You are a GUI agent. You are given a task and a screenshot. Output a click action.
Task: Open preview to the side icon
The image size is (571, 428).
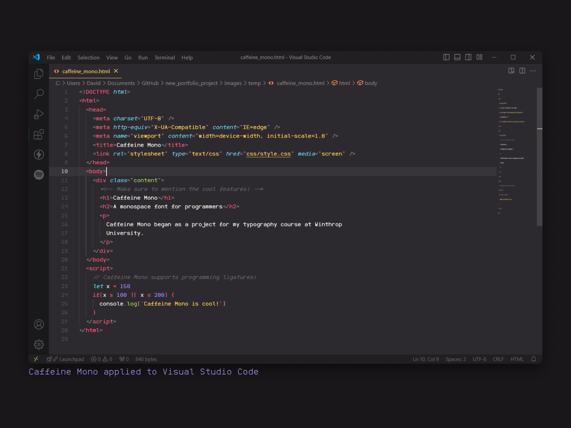click(x=511, y=71)
